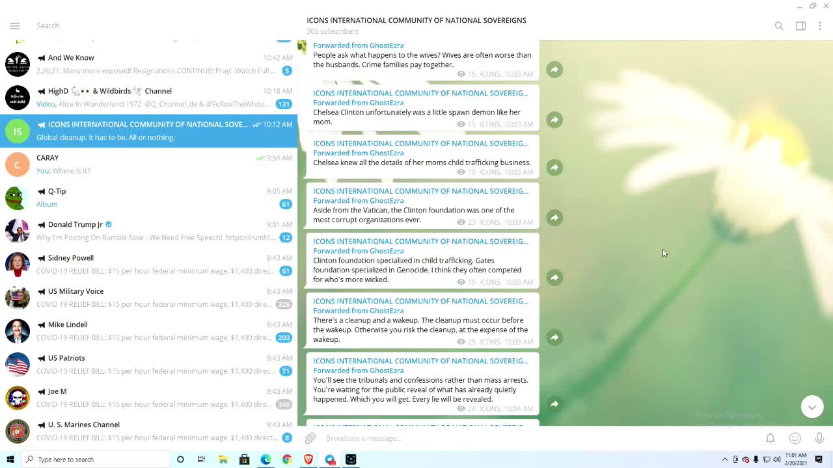Open the volume control in system tray

coord(777,460)
